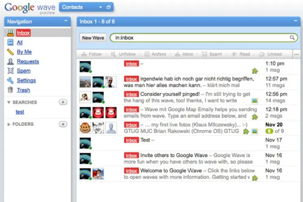
Task: Minimize the Inbox panel
Action: point(295,21)
